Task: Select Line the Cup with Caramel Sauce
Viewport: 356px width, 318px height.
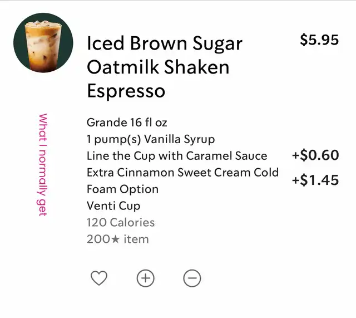Action: click(x=177, y=155)
